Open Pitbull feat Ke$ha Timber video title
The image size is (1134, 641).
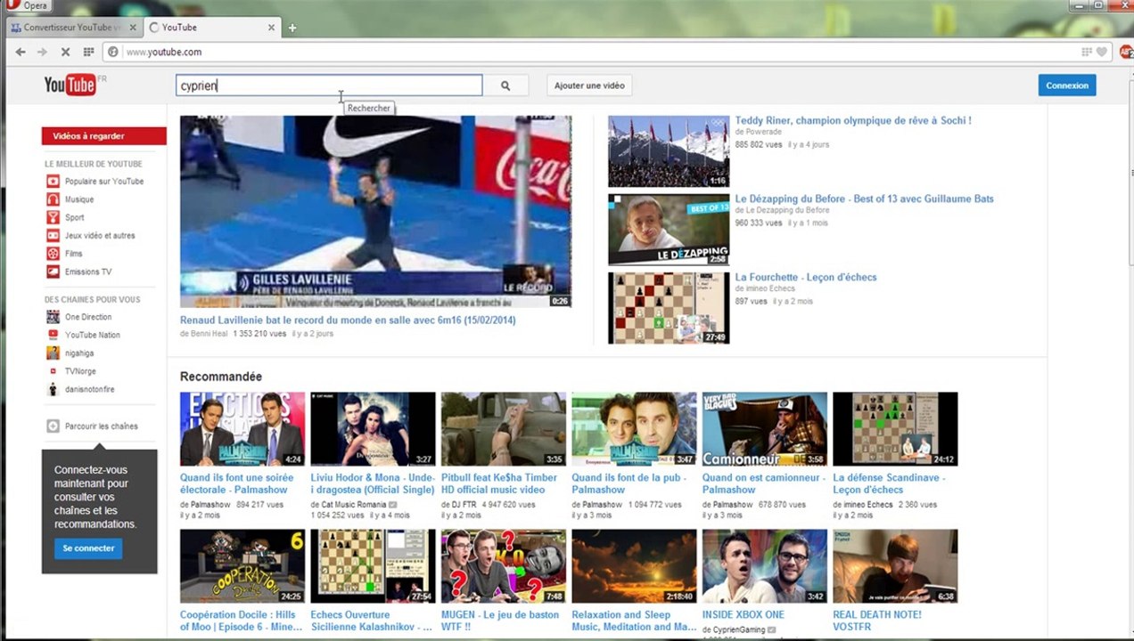click(x=499, y=483)
